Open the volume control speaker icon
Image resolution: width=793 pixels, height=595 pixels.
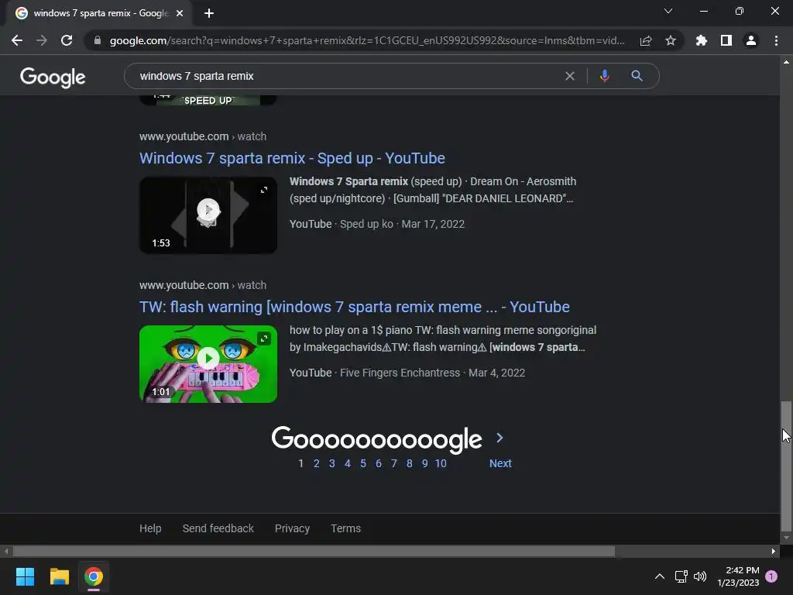700,576
